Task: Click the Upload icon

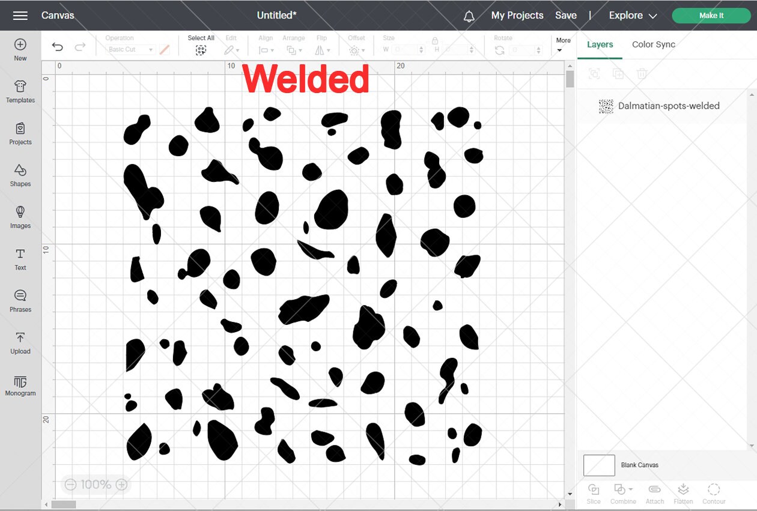Action: click(20, 343)
